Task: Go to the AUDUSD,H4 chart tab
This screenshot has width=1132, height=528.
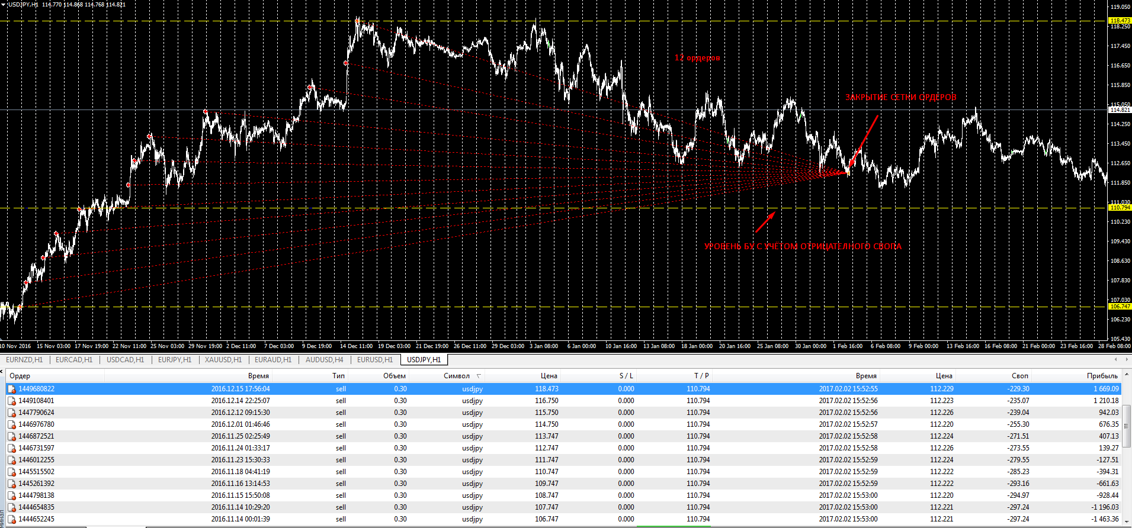Action: pyautogui.click(x=324, y=359)
